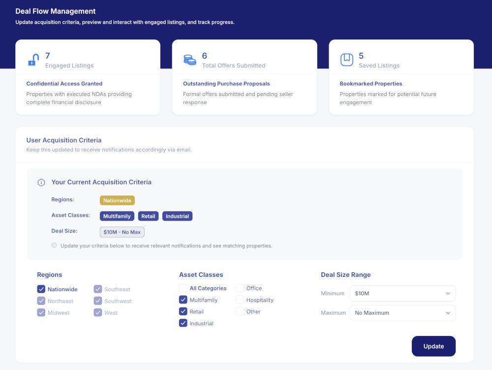Click the small info icon next to the update note
This screenshot has height=370, width=492.
[x=54, y=245]
